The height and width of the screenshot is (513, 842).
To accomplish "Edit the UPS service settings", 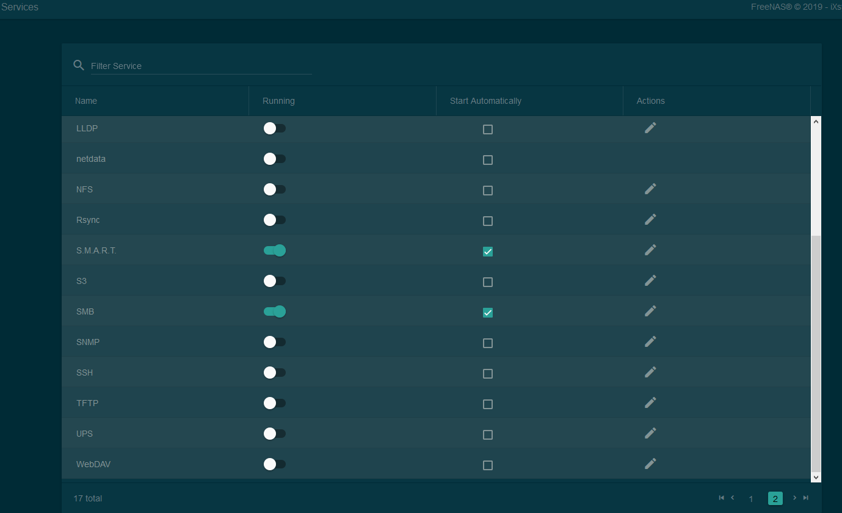I will tap(650, 433).
